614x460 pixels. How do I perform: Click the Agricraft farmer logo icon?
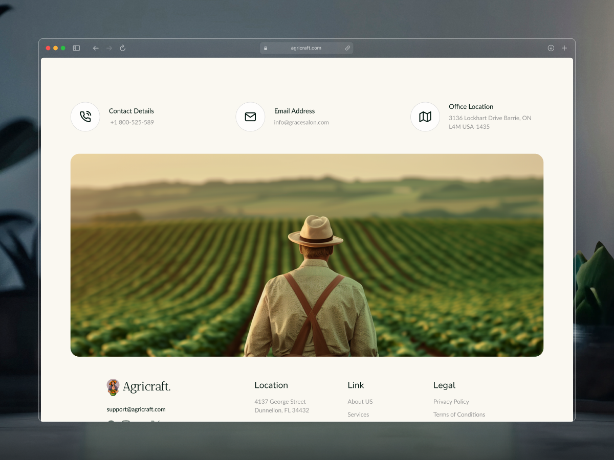(x=112, y=387)
